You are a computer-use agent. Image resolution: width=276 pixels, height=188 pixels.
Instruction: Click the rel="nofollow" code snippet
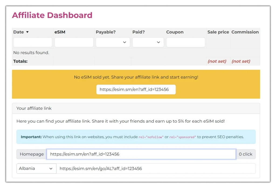coord(151,137)
